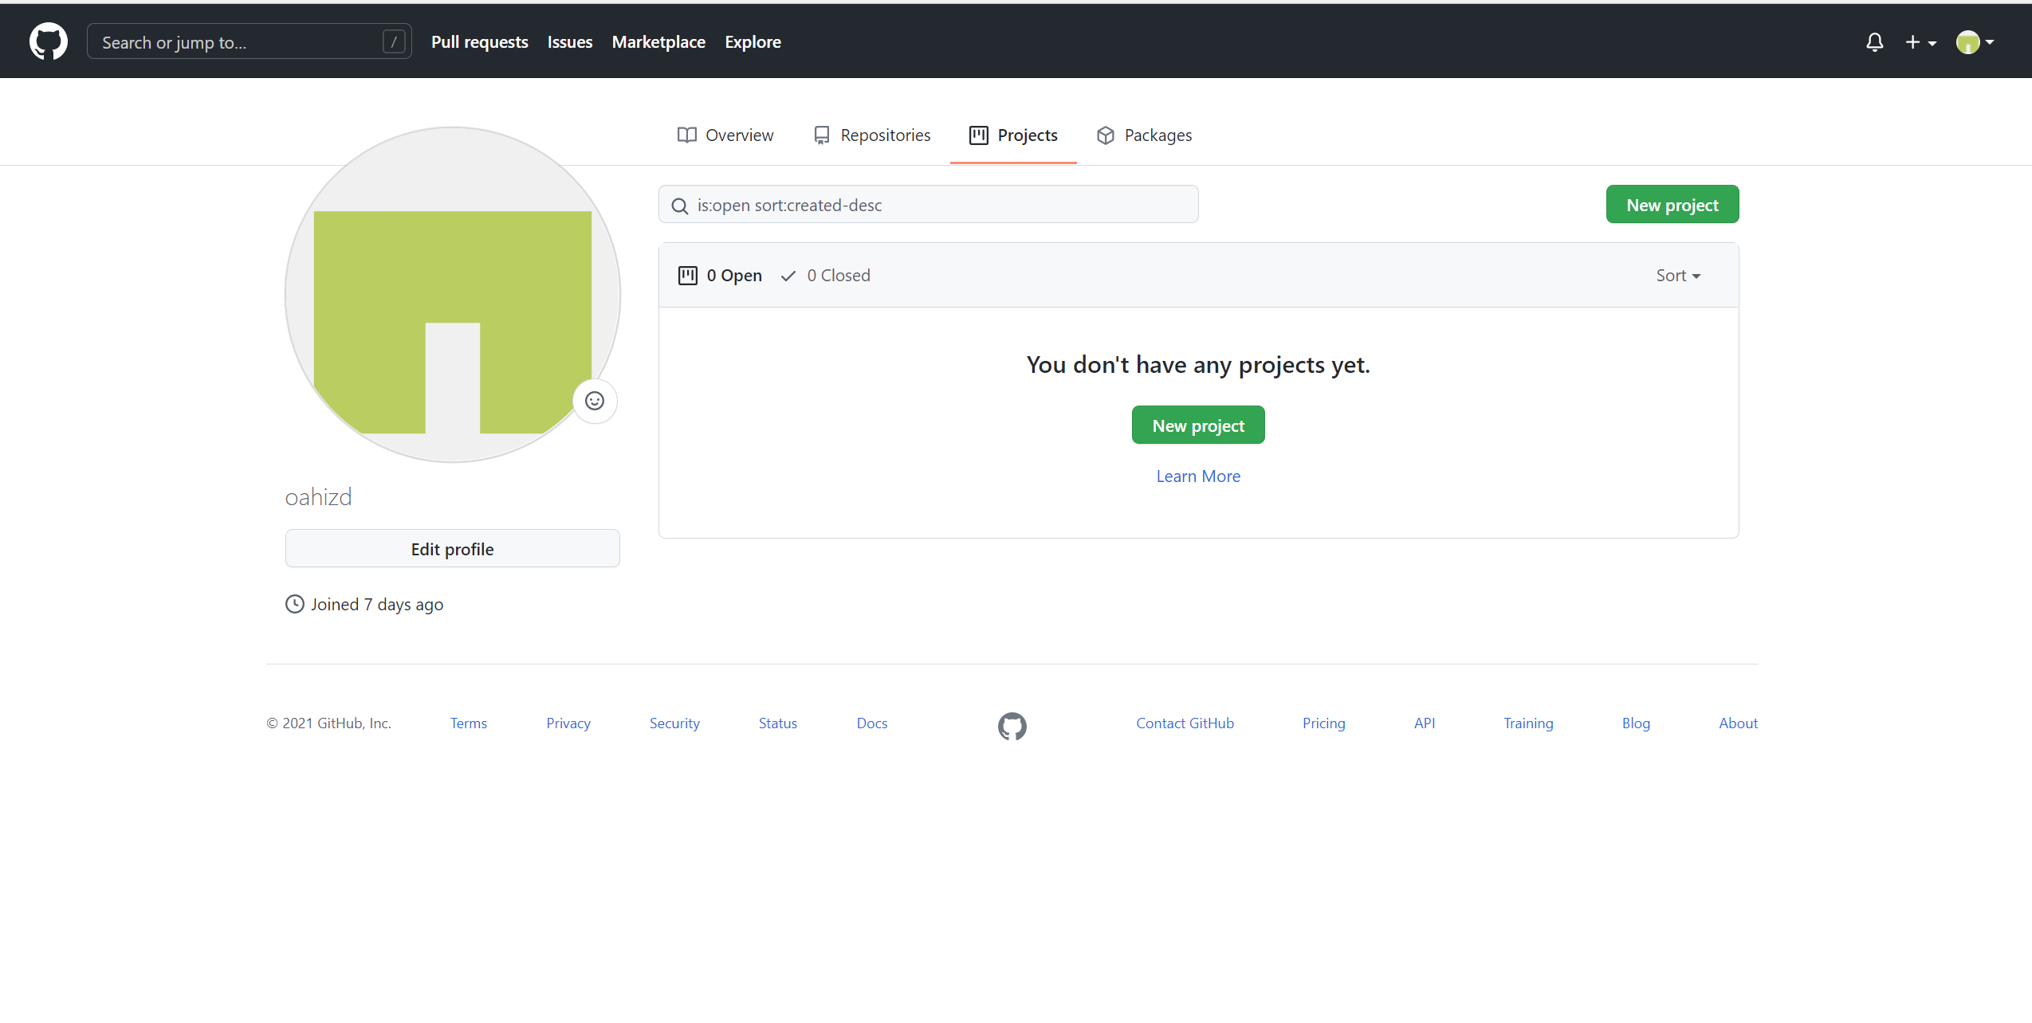This screenshot has width=2032, height=1023.
Task: Click the GitHub Octocat logo in header
Action: (x=48, y=41)
